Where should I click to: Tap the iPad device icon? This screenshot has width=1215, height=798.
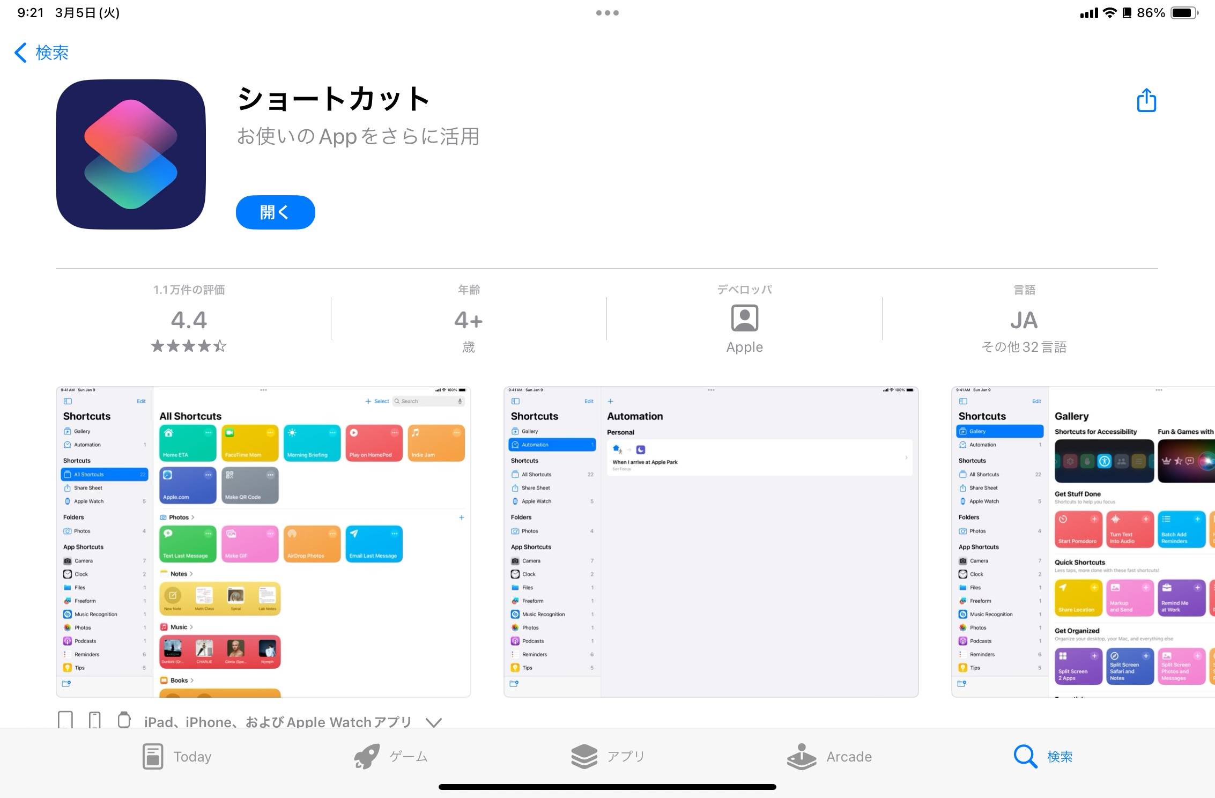65,720
